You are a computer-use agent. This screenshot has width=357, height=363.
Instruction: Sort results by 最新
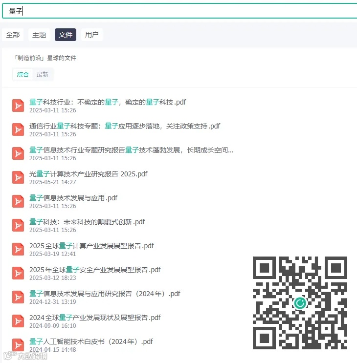pos(43,75)
